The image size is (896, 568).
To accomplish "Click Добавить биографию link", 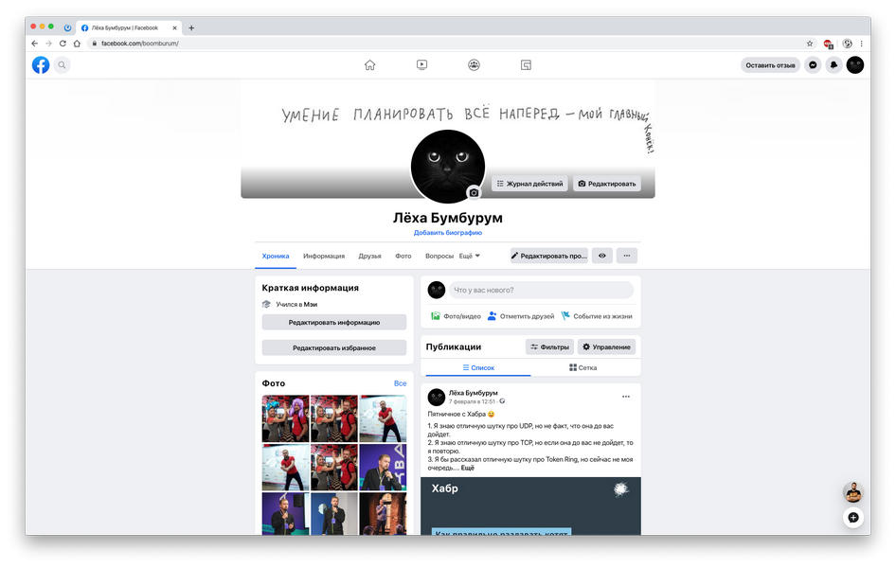I will (x=448, y=232).
